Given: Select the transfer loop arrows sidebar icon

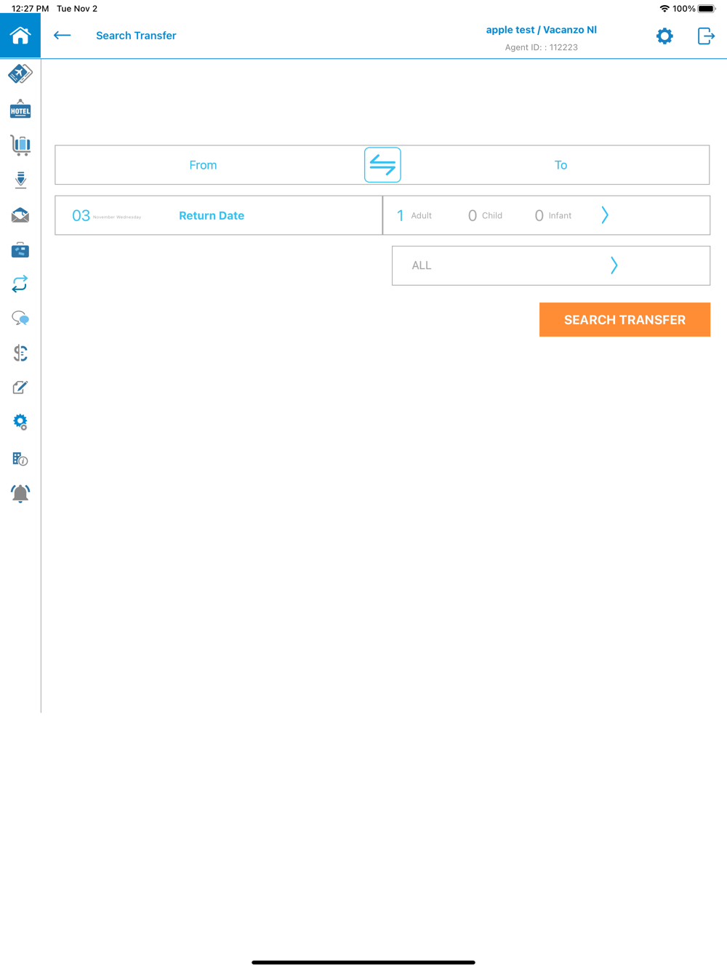Looking at the screenshot, I should 20,284.
